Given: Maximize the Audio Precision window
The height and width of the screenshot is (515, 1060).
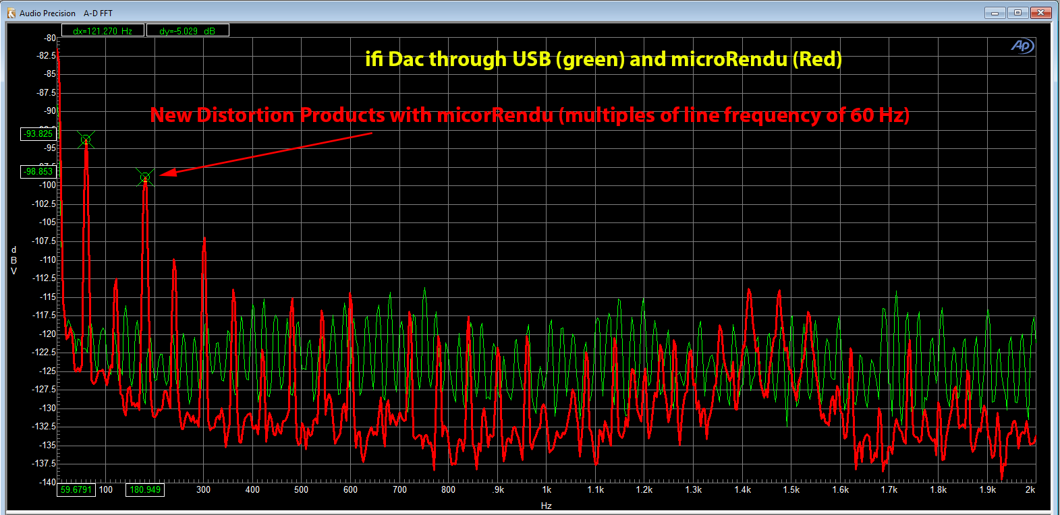Looking at the screenshot, I should (1018, 12).
